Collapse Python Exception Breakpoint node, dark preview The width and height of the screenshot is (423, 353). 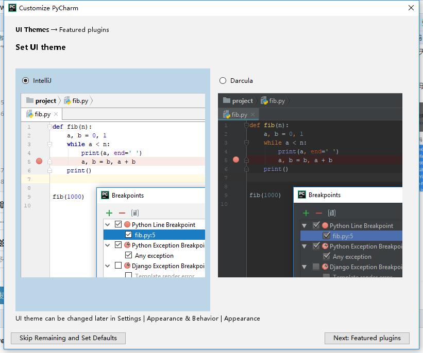coord(304,246)
